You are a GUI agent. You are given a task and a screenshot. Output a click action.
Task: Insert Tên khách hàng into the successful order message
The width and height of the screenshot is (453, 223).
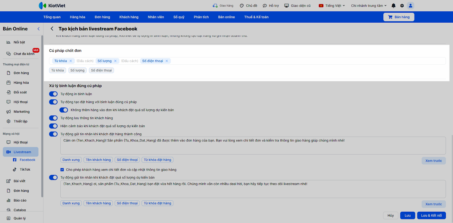pyautogui.click(x=98, y=160)
